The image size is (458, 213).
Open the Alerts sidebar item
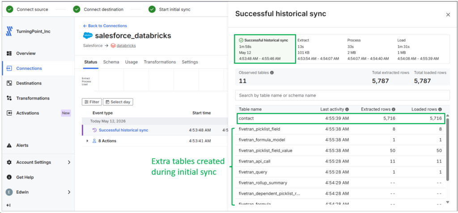tap(22, 145)
